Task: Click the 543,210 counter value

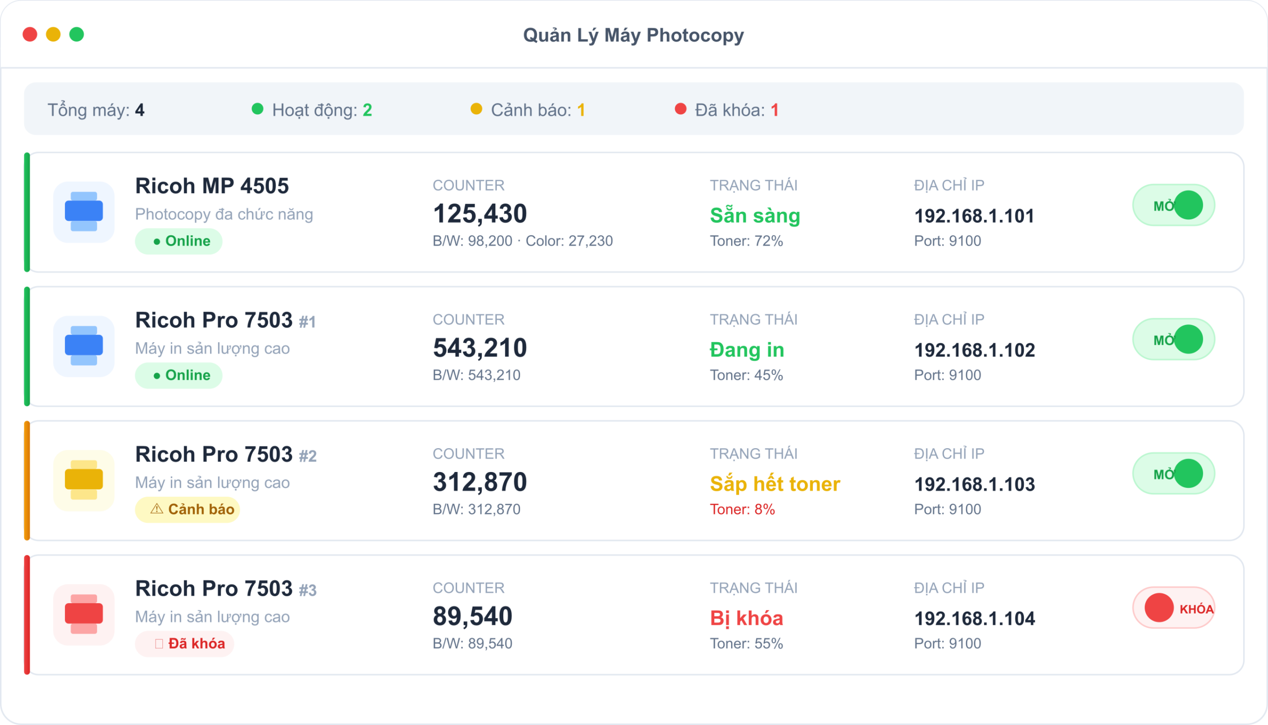Action: click(x=479, y=348)
